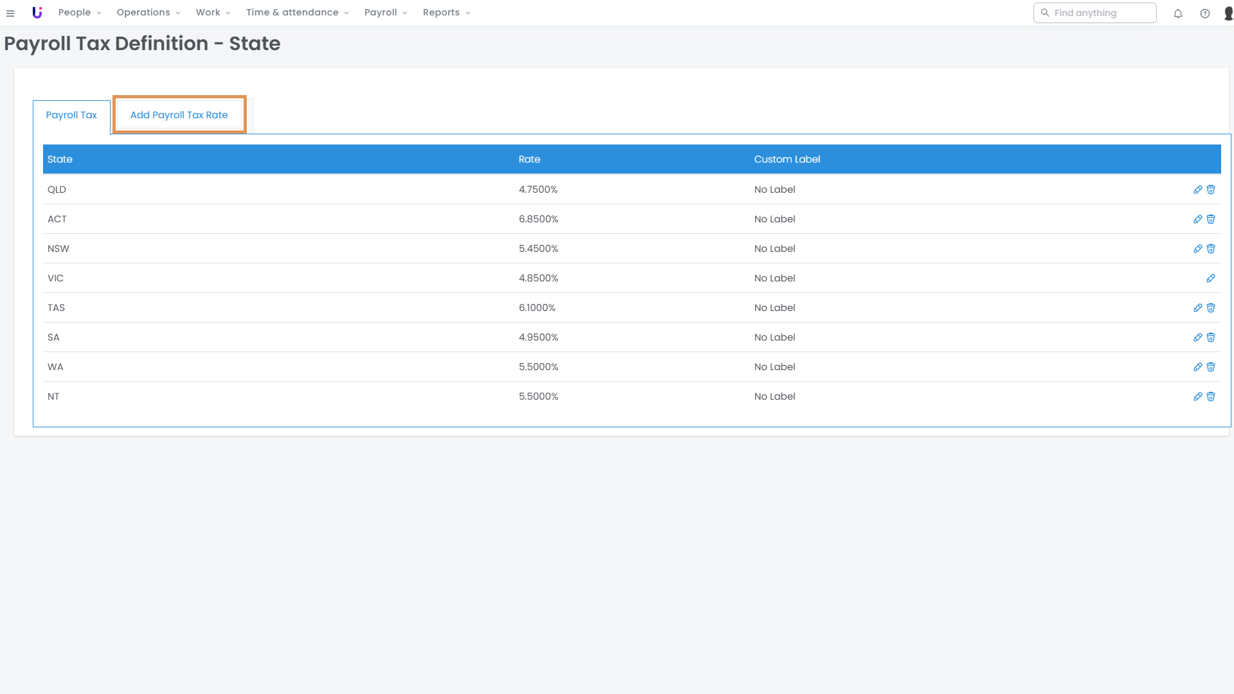Click the No Label cell for NT

tap(774, 396)
